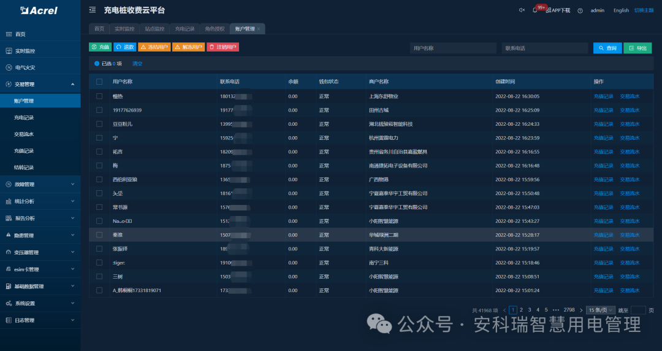Check the row for user 19177626939

pos(99,110)
